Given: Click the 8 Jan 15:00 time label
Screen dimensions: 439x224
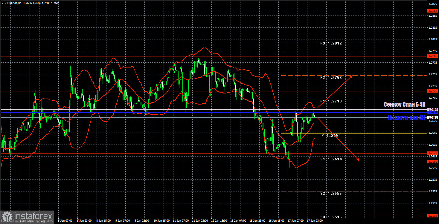Looking at the screenshot, I should click(103, 221).
